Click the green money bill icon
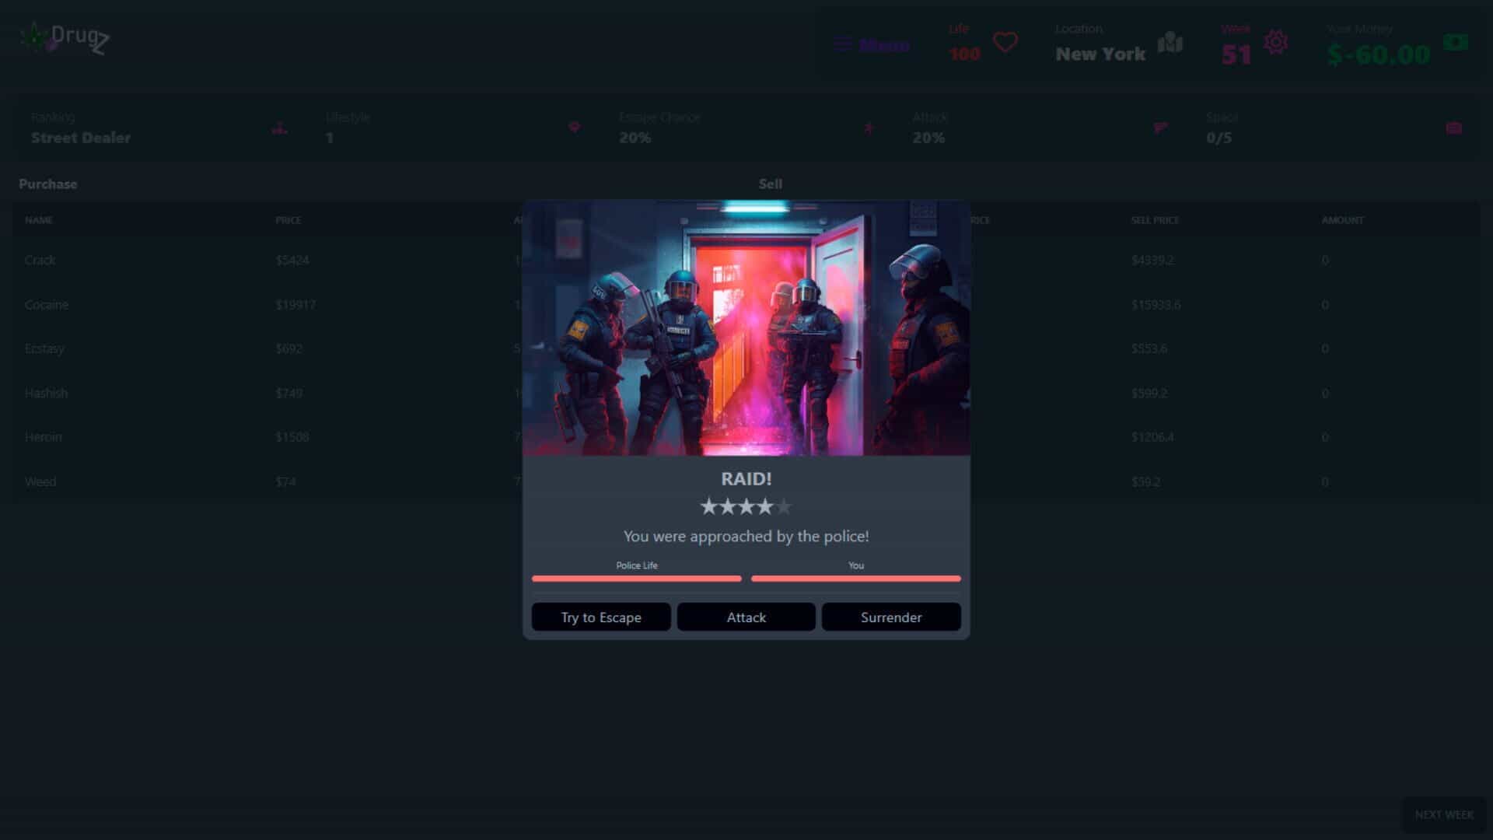 (x=1456, y=42)
